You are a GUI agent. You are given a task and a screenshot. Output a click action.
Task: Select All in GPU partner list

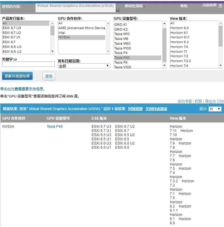(82, 23)
